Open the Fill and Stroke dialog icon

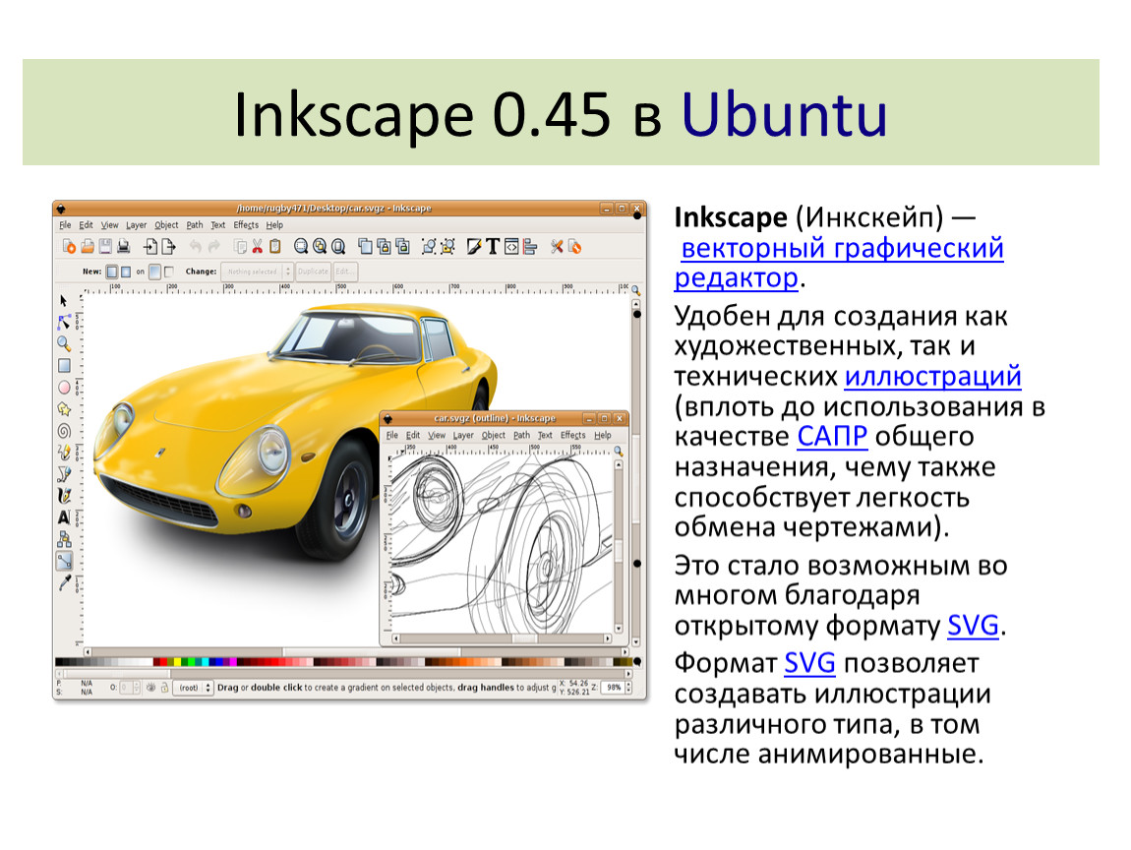pos(474,248)
